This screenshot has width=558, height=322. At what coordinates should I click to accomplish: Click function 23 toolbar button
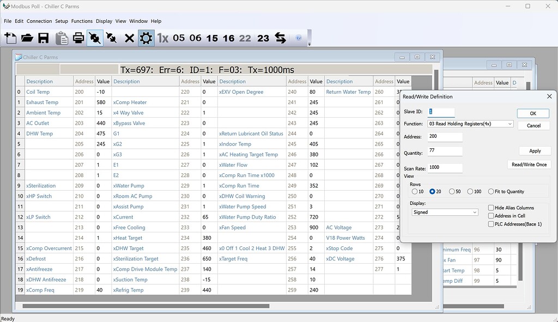click(x=263, y=38)
